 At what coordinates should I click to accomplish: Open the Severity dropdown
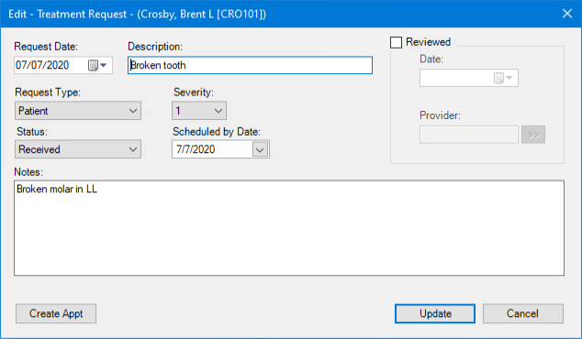[x=199, y=111]
